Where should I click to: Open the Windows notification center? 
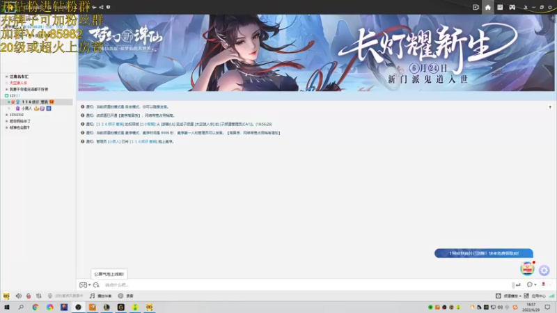click(x=547, y=307)
